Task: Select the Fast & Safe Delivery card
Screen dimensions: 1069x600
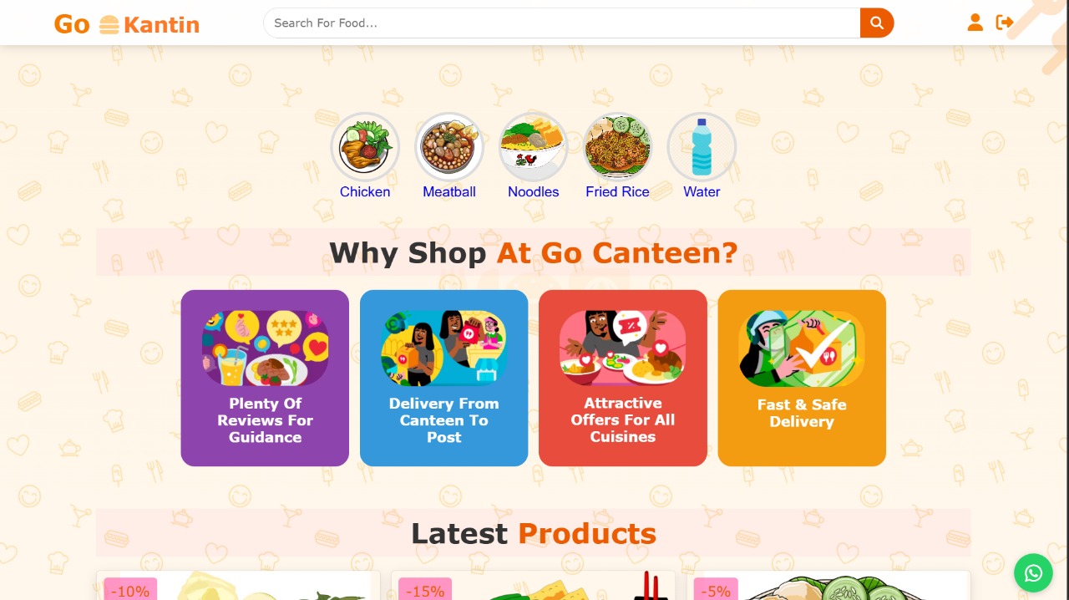Action: click(x=802, y=378)
